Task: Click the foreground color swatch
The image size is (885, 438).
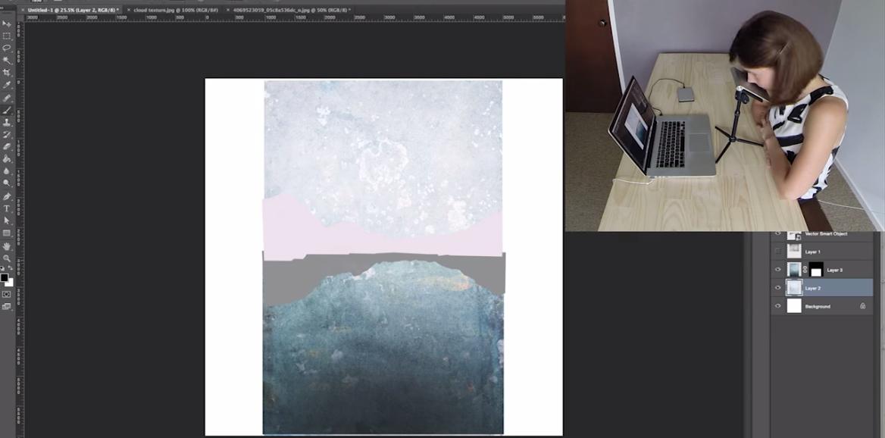Action: click(x=4, y=277)
